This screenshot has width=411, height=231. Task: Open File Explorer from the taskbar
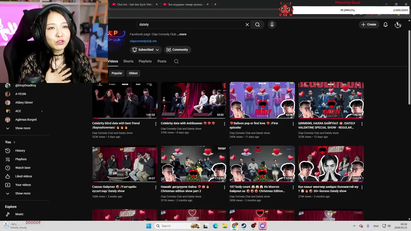click(225, 226)
